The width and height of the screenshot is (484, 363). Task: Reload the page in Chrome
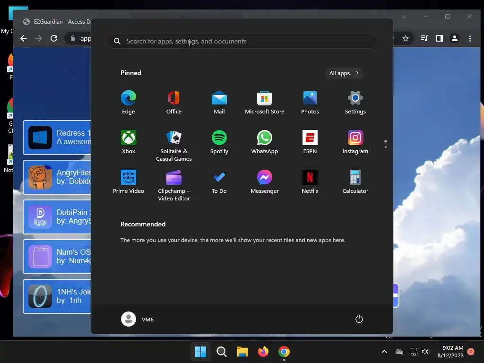(x=54, y=38)
